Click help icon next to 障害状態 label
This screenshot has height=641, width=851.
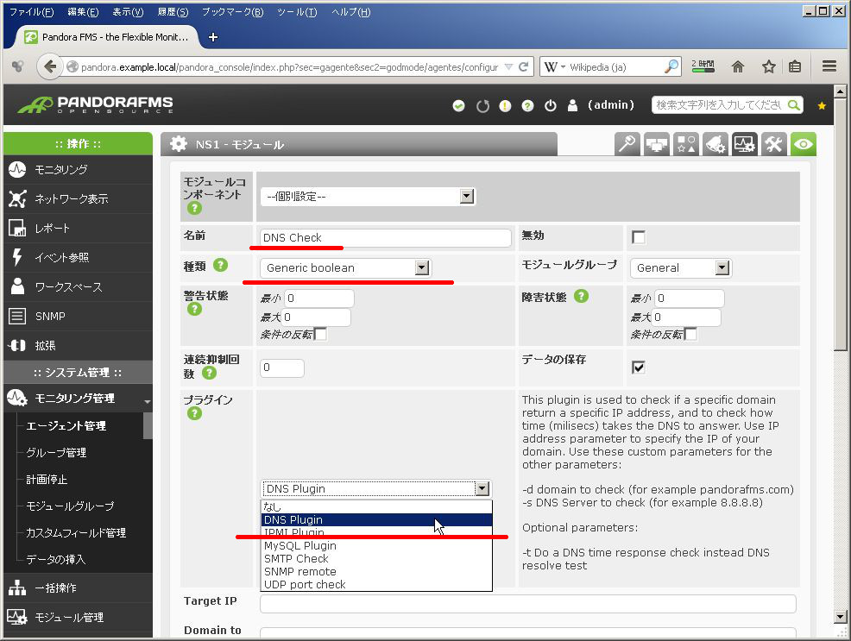pos(581,296)
